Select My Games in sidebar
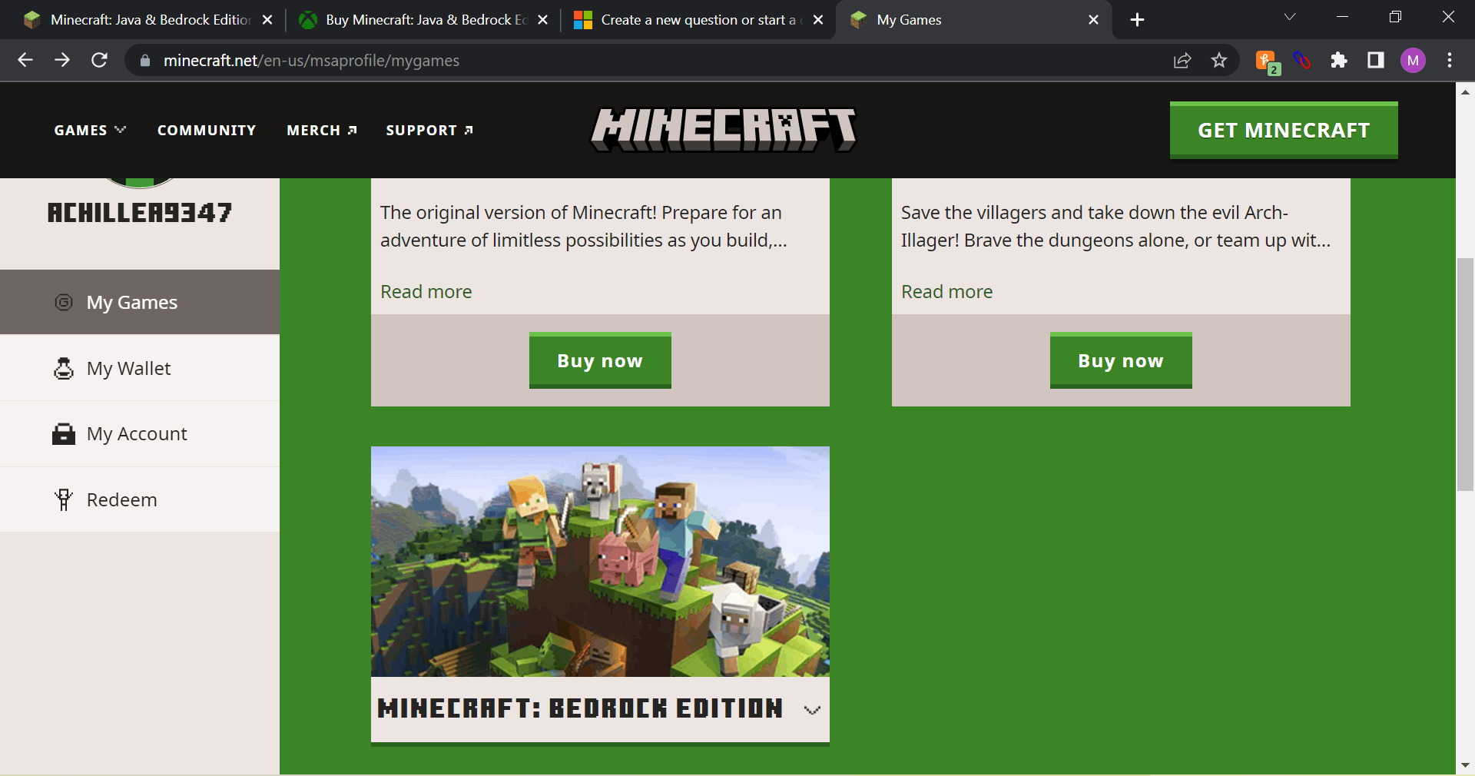This screenshot has width=1475, height=776. [140, 302]
